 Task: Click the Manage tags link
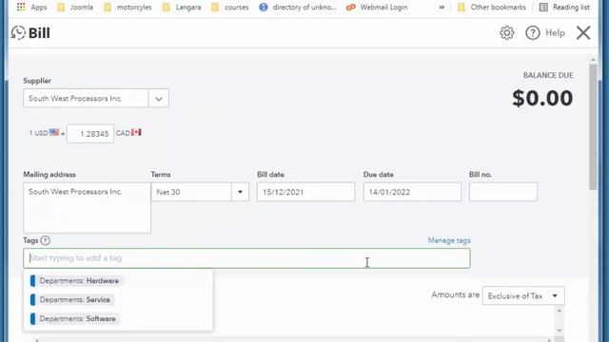pyautogui.click(x=449, y=240)
